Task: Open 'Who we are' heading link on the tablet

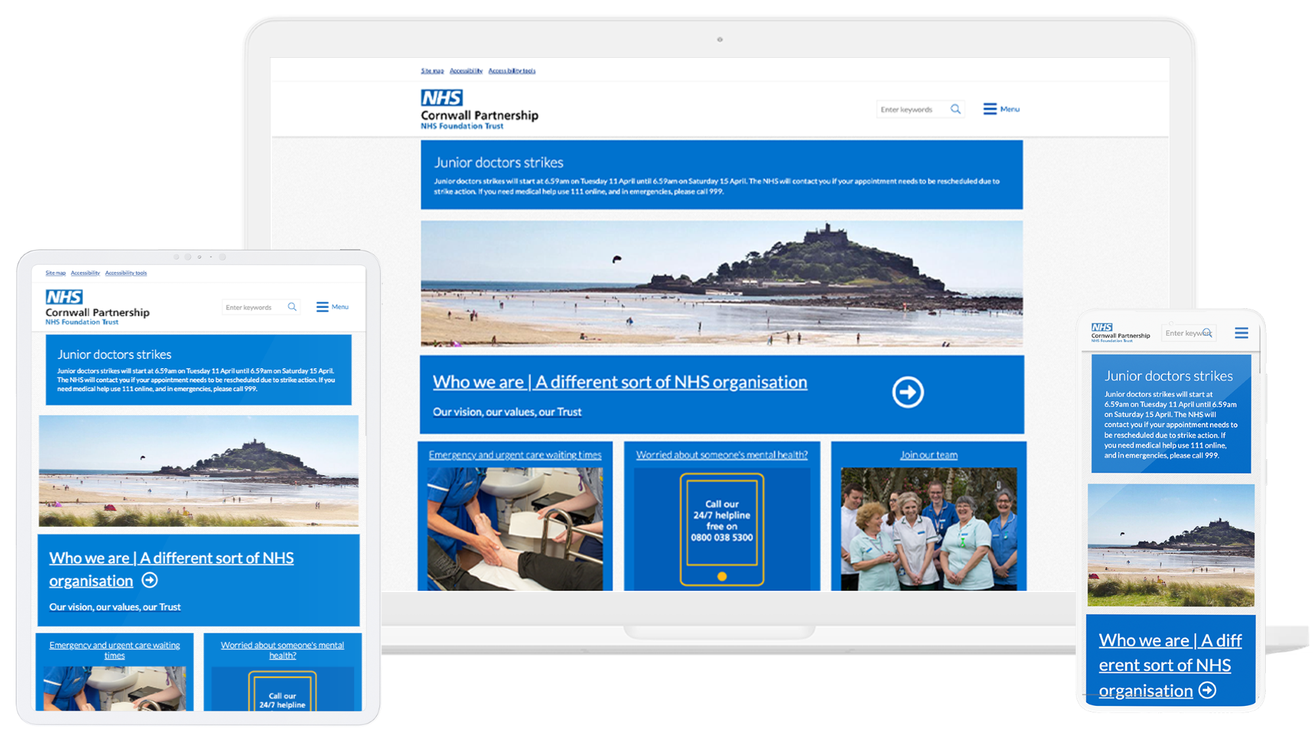Action: click(x=171, y=569)
